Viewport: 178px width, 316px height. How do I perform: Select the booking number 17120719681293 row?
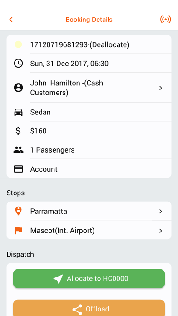point(89,44)
